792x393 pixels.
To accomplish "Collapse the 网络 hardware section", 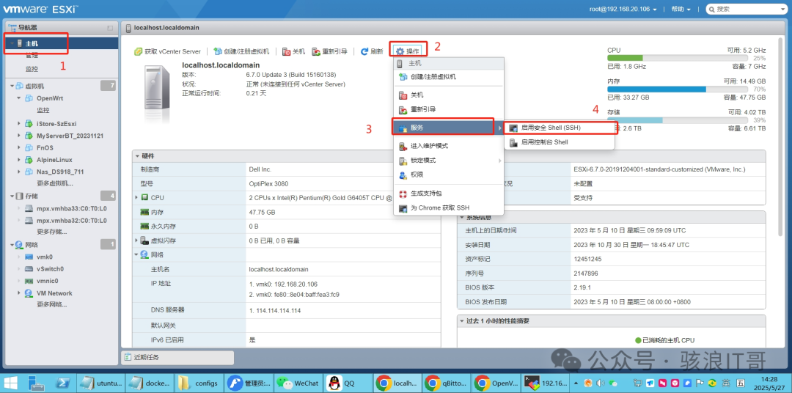I will point(136,254).
